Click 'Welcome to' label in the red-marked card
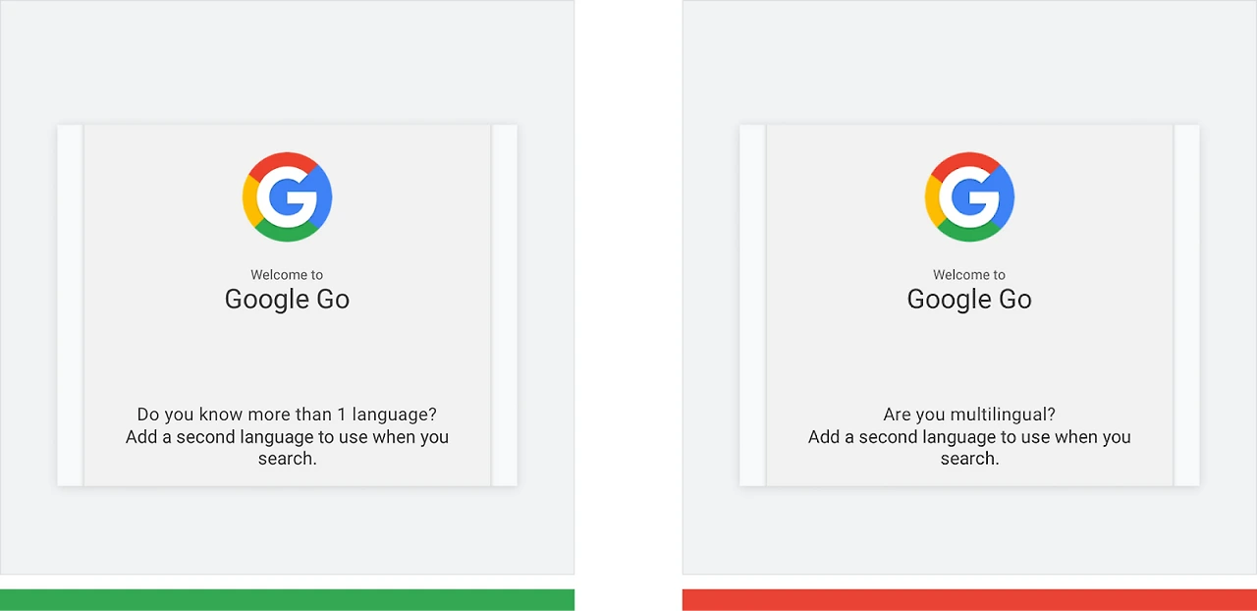 [969, 275]
